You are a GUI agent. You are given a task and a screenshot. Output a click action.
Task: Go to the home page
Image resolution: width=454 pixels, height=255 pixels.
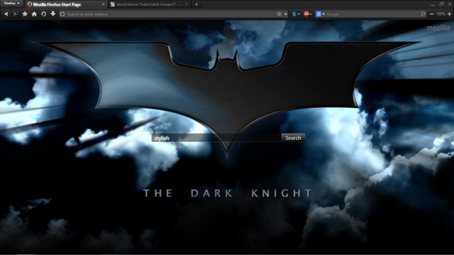pos(34,14)
